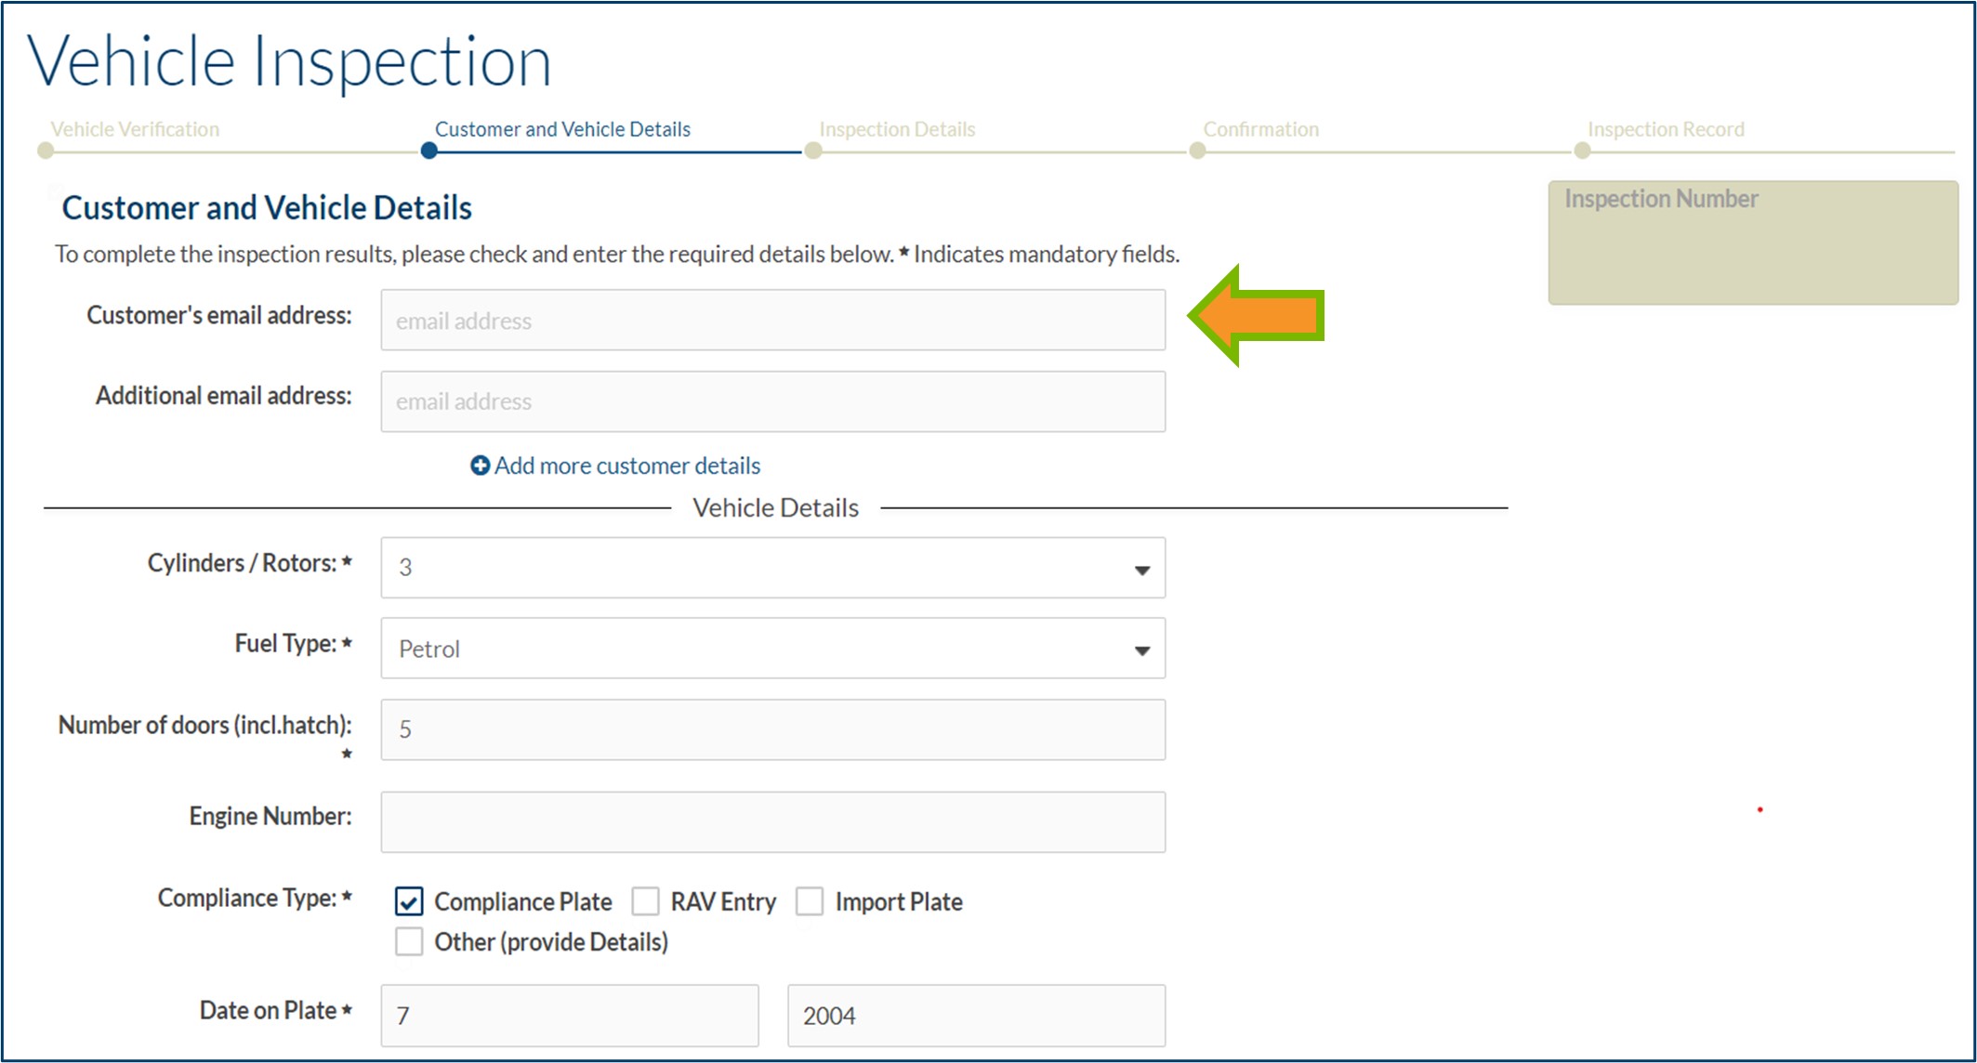Open the Inspection Record step label
The height and width of the screenshot is (1063, 1977).
tap(1665, 129)
